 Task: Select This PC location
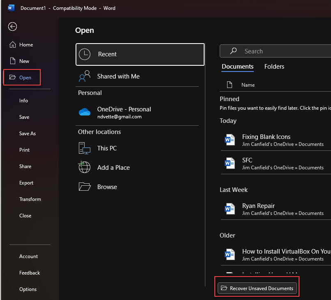tap(137, 148)
